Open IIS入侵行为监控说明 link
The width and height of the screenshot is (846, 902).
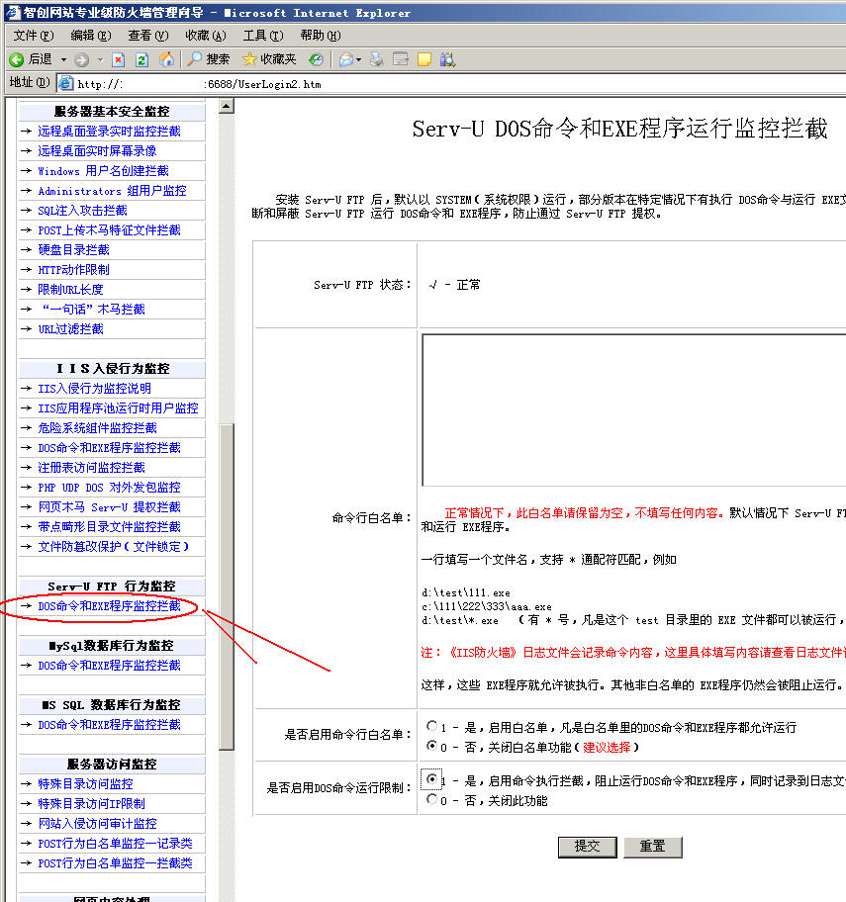point(94,389)
